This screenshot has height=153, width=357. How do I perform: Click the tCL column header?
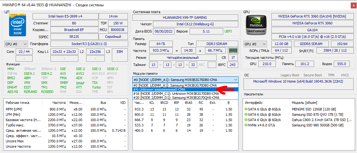(152, 103)
